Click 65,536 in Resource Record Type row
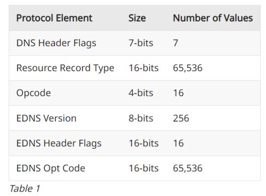This screenshot has height=196, width=266. click(x=188, y=68)
